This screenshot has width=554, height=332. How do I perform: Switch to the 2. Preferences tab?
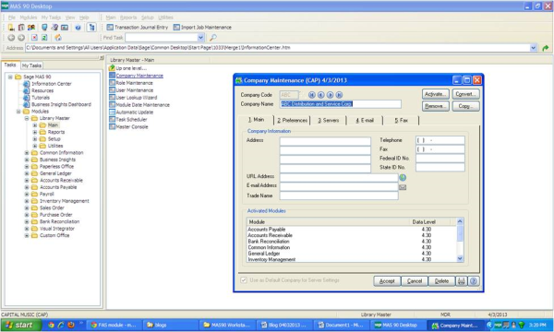point(292,120)
